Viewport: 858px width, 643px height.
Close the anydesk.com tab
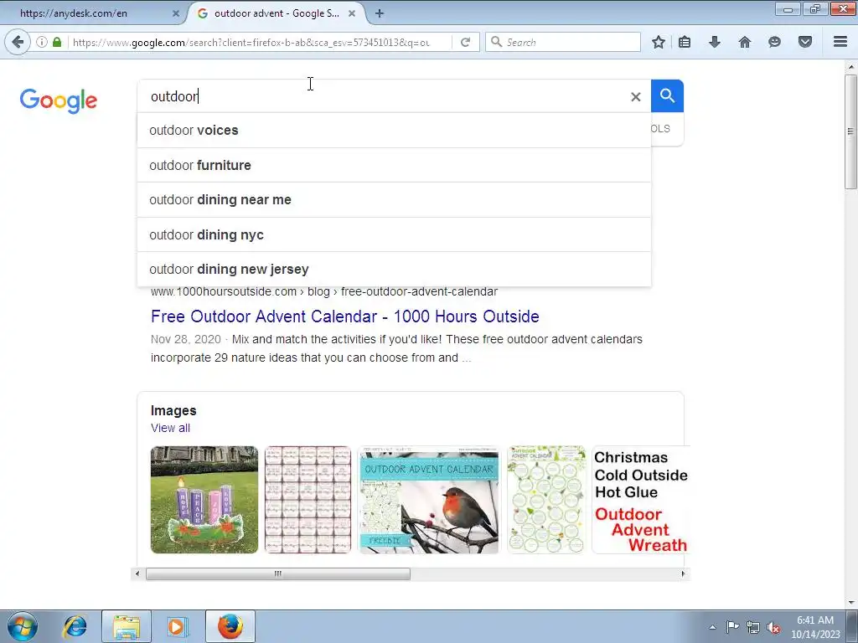tap(176, 13)
